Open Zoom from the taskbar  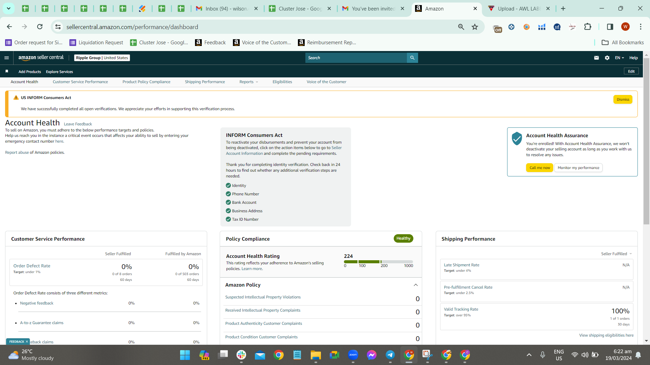tap(353, 355)
